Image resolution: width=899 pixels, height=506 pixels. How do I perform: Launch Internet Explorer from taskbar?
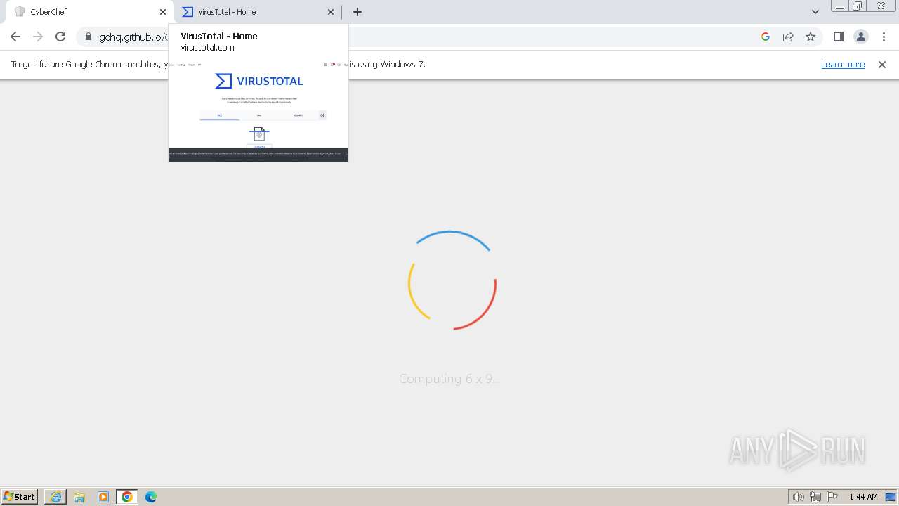(55, 497)
